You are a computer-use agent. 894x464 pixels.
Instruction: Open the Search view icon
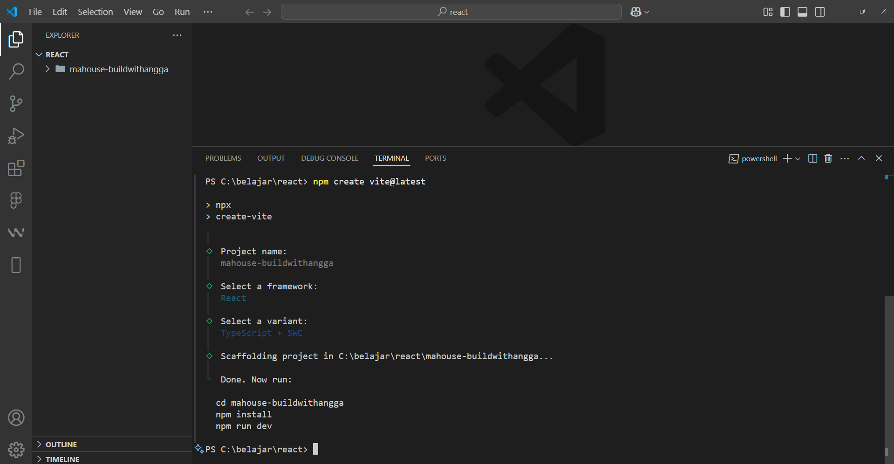(x=16, y=71)
